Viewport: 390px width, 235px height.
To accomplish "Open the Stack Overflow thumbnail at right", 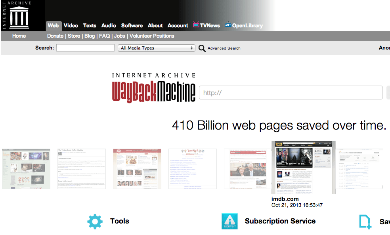I will point(359,169).
